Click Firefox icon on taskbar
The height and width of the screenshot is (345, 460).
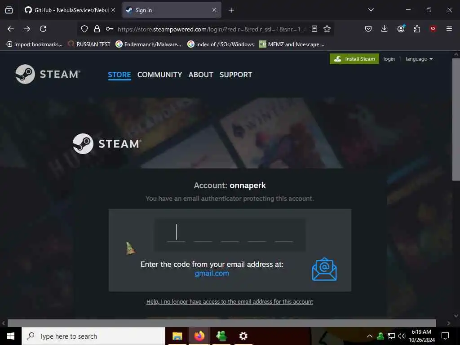pos(199,336)
